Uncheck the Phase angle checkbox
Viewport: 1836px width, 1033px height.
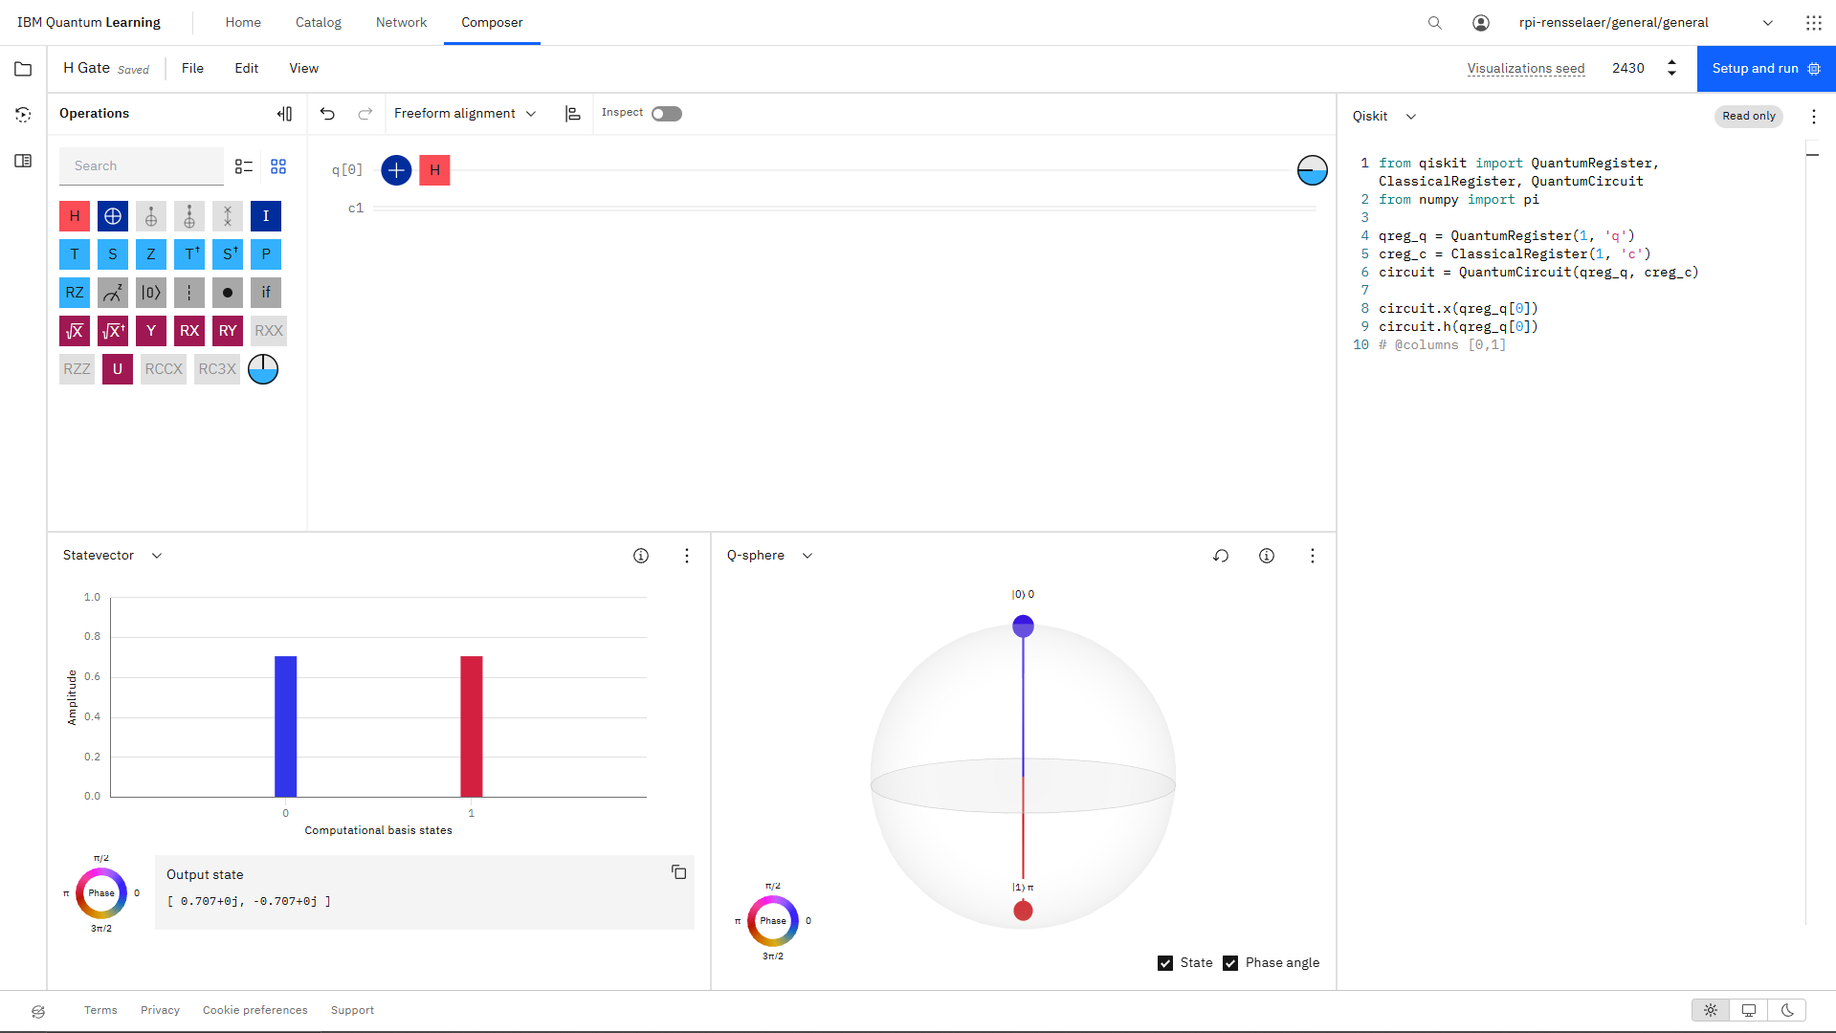(1230, 963)
